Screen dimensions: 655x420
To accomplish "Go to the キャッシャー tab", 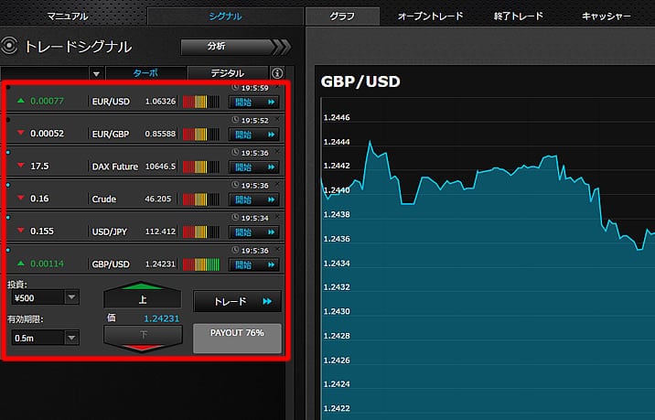I will coord(607,16).
